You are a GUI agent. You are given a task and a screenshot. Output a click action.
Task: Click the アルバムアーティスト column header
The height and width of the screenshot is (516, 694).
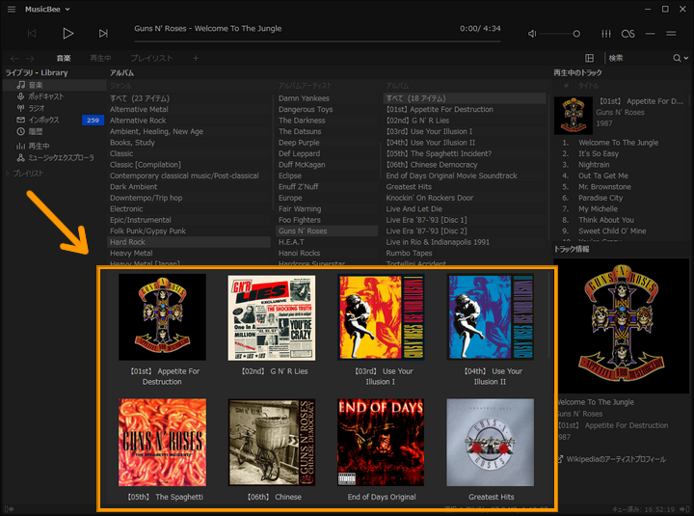tap(305, 86)
